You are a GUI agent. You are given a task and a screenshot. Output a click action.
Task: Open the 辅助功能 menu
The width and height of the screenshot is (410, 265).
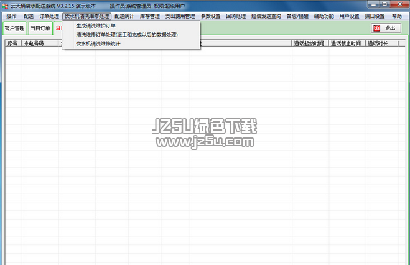(x=324, y=16)
